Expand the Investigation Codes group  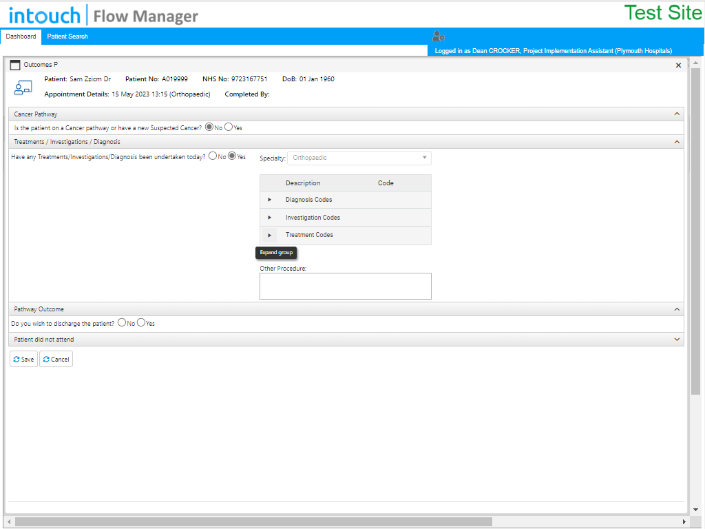pyautogui.click(x=270, y=218)
